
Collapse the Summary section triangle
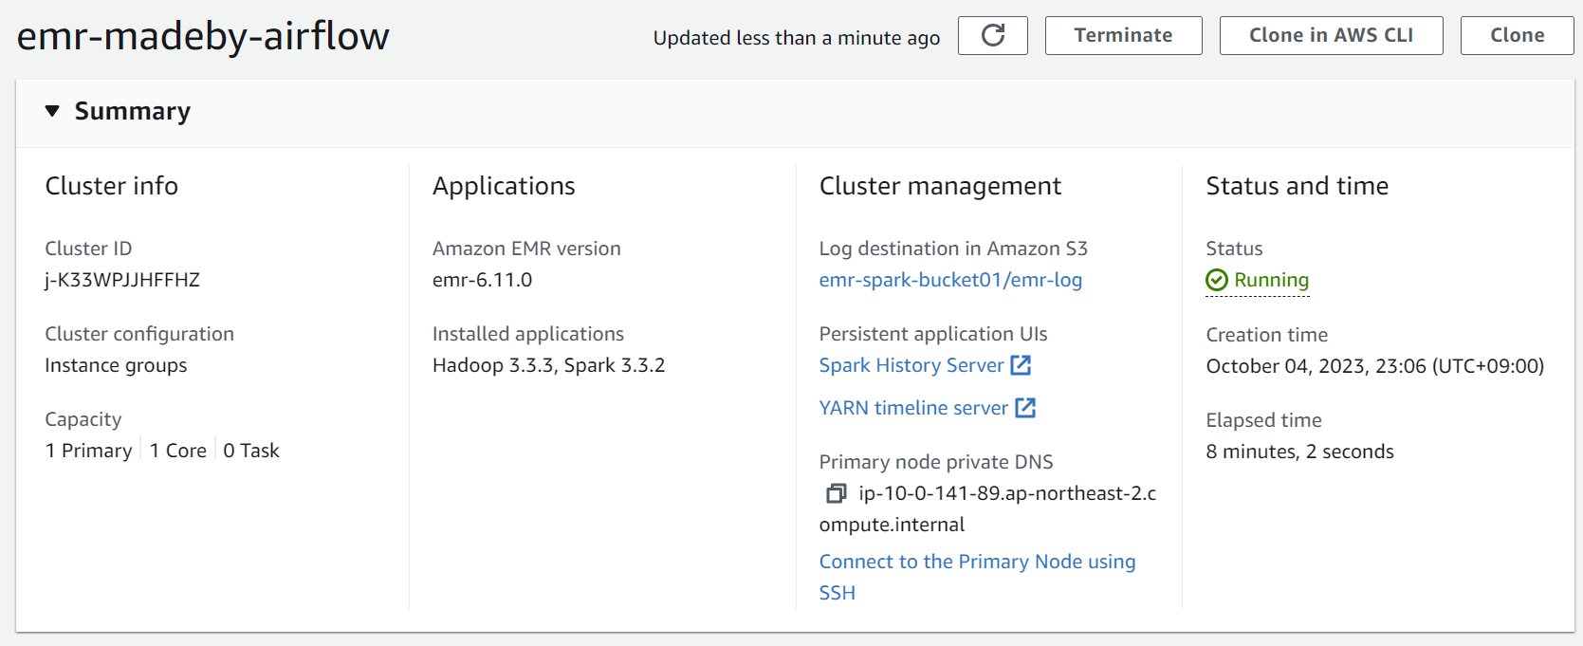point(52,112)
